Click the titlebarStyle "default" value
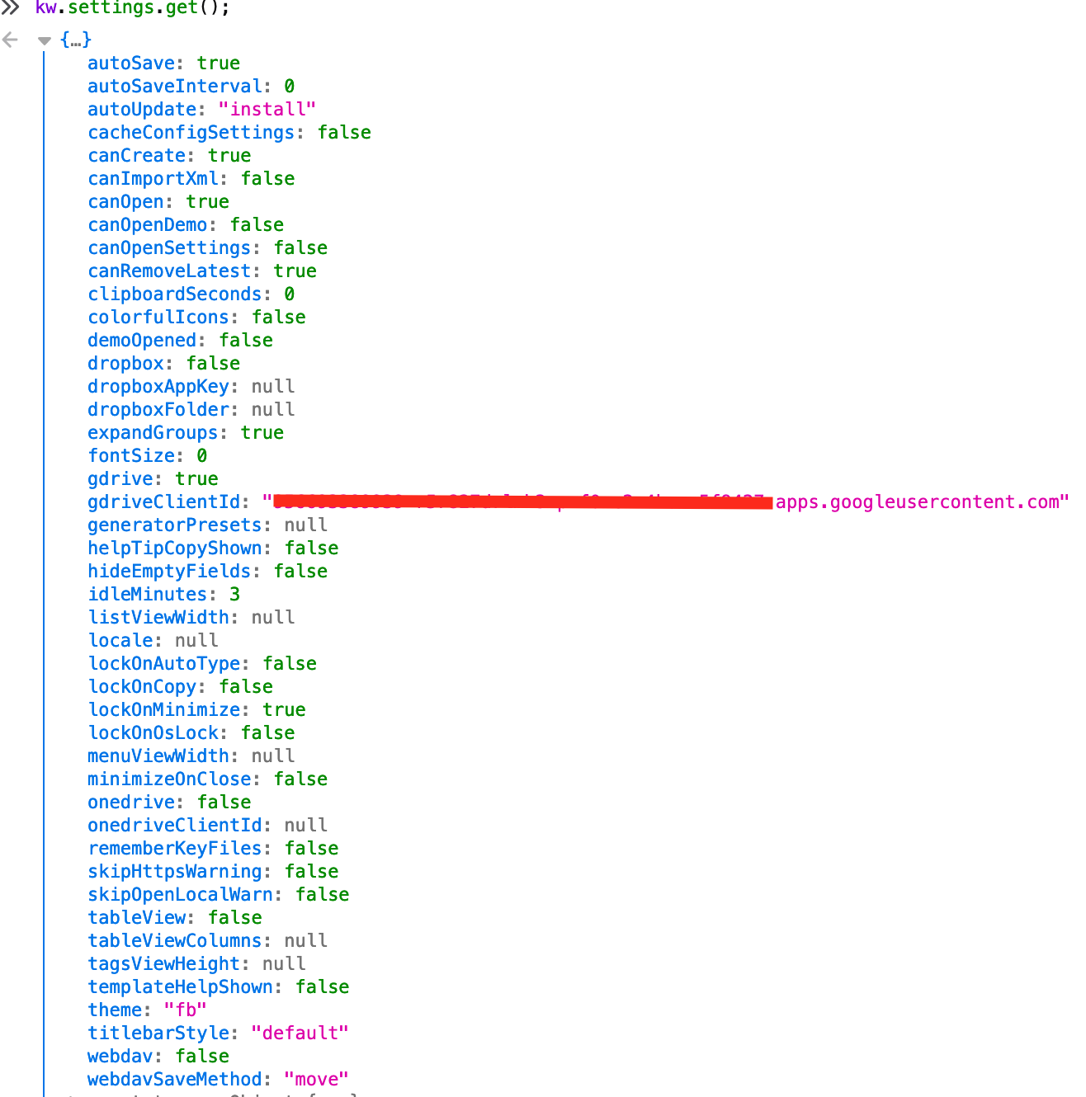The image size is (1086, 1097). pyautogui.click(x=300, y=1033)
